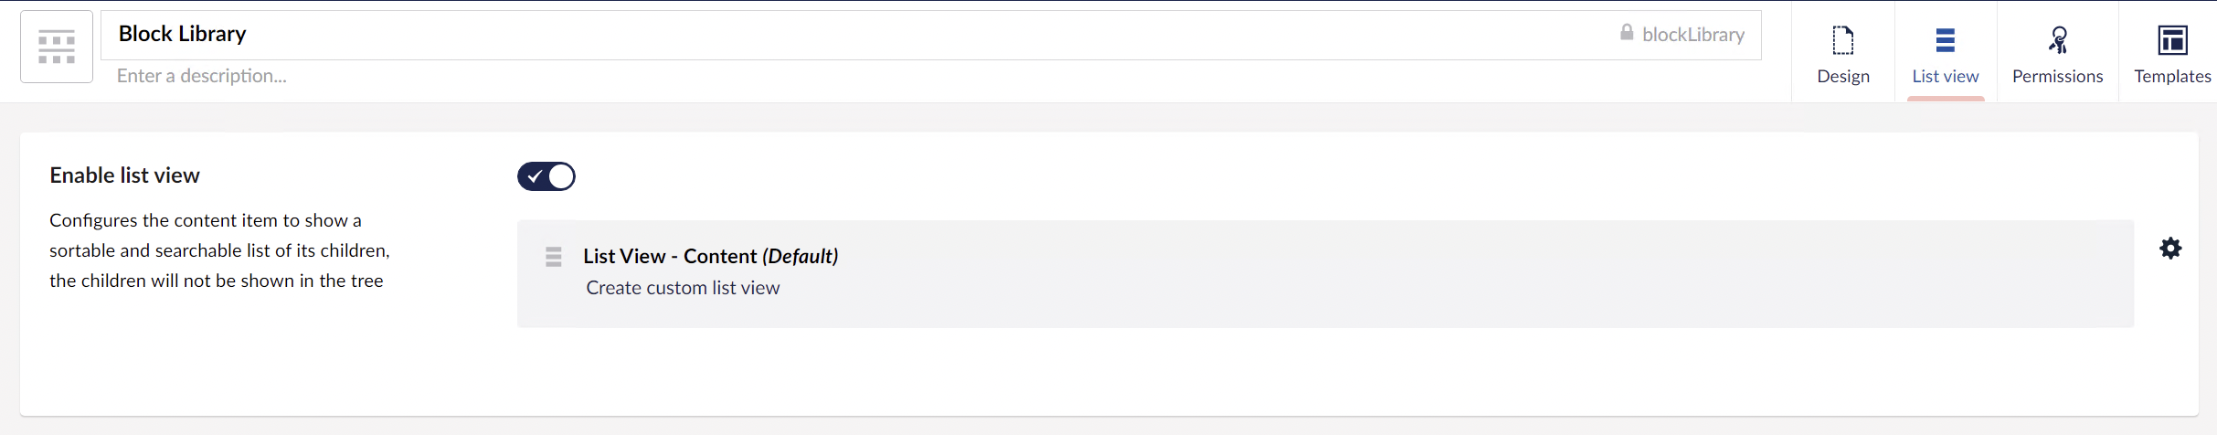2217x435 pixels.
Task: Select the Templates layout icon
Action: (x=2172, y=40)
